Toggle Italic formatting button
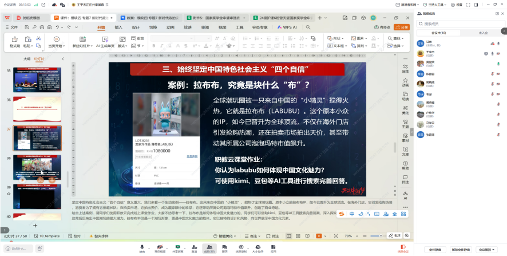 coord(161,46)
